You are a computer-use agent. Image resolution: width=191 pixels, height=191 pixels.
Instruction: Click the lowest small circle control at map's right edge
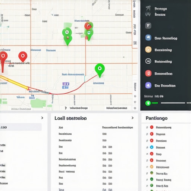(x=135, y=108)
